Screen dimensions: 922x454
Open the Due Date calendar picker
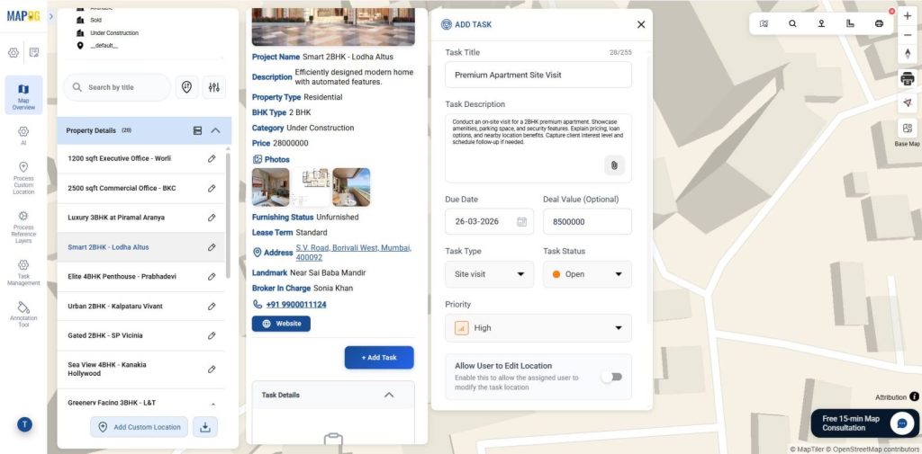[x=521, y=221]
